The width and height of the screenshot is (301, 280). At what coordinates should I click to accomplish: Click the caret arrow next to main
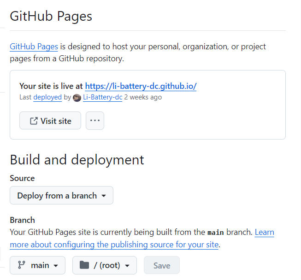[56, 266]
